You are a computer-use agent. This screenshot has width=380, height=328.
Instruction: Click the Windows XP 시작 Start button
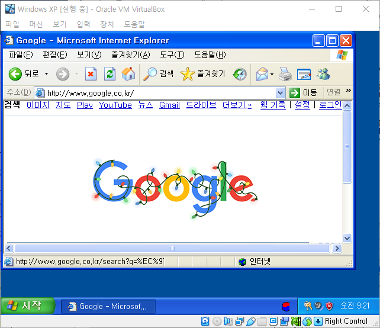[27, 306]
